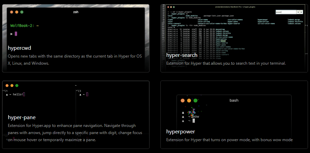Open the hypercwd plugin title

pyautogui.click(x=19, y=48)
